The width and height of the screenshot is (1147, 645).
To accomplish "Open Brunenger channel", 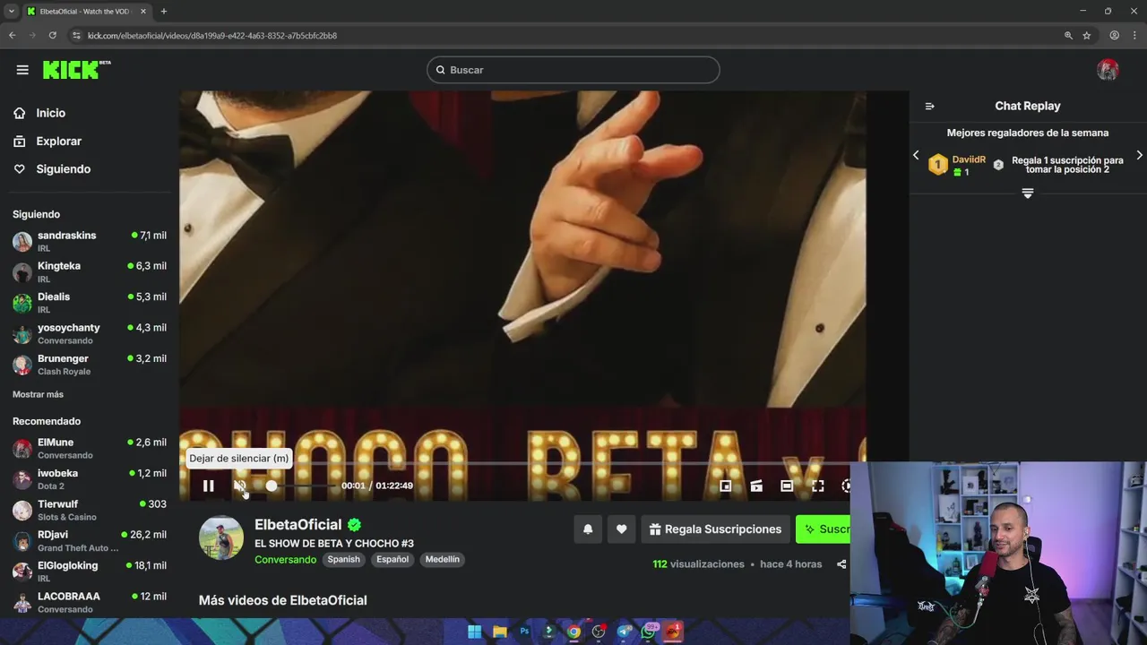I will [x=90, y=365].
